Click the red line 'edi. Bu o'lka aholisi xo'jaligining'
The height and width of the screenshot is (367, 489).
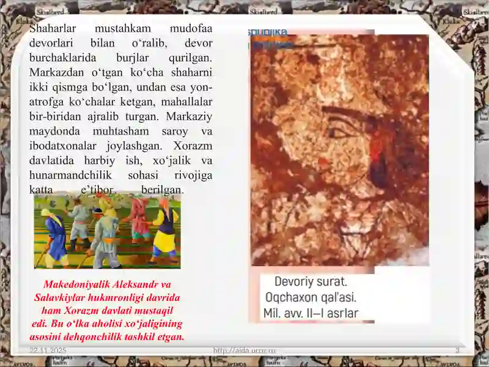[x=108, y=324]
